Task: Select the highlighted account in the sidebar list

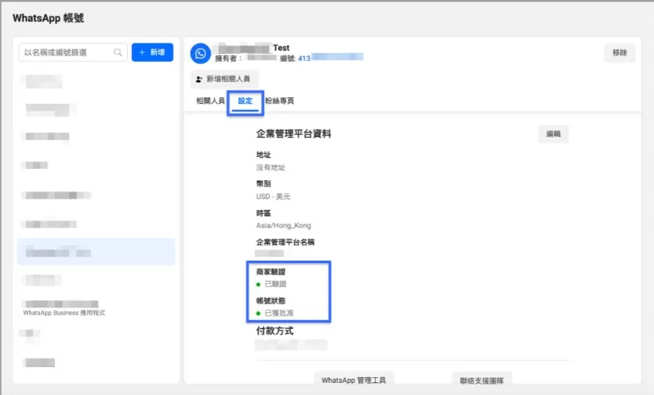Action: [x=96, y=252]
